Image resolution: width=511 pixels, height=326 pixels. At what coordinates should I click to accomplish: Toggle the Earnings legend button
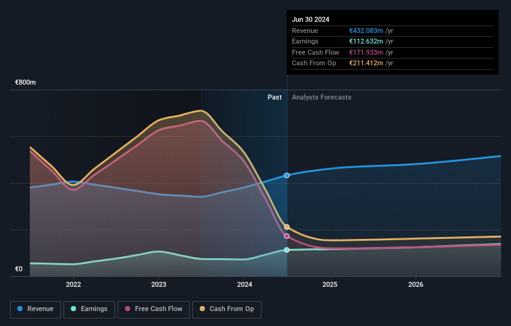[89, 309]
